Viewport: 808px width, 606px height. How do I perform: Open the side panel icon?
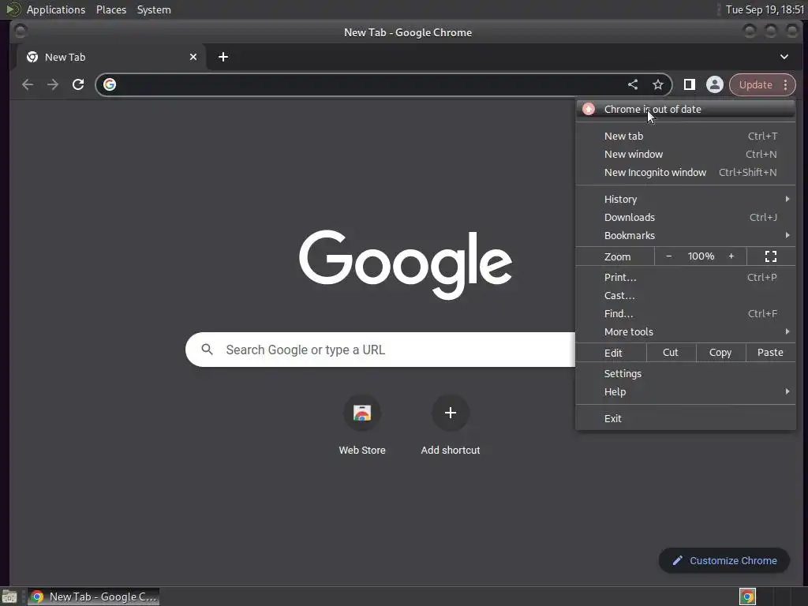(689, 84)
